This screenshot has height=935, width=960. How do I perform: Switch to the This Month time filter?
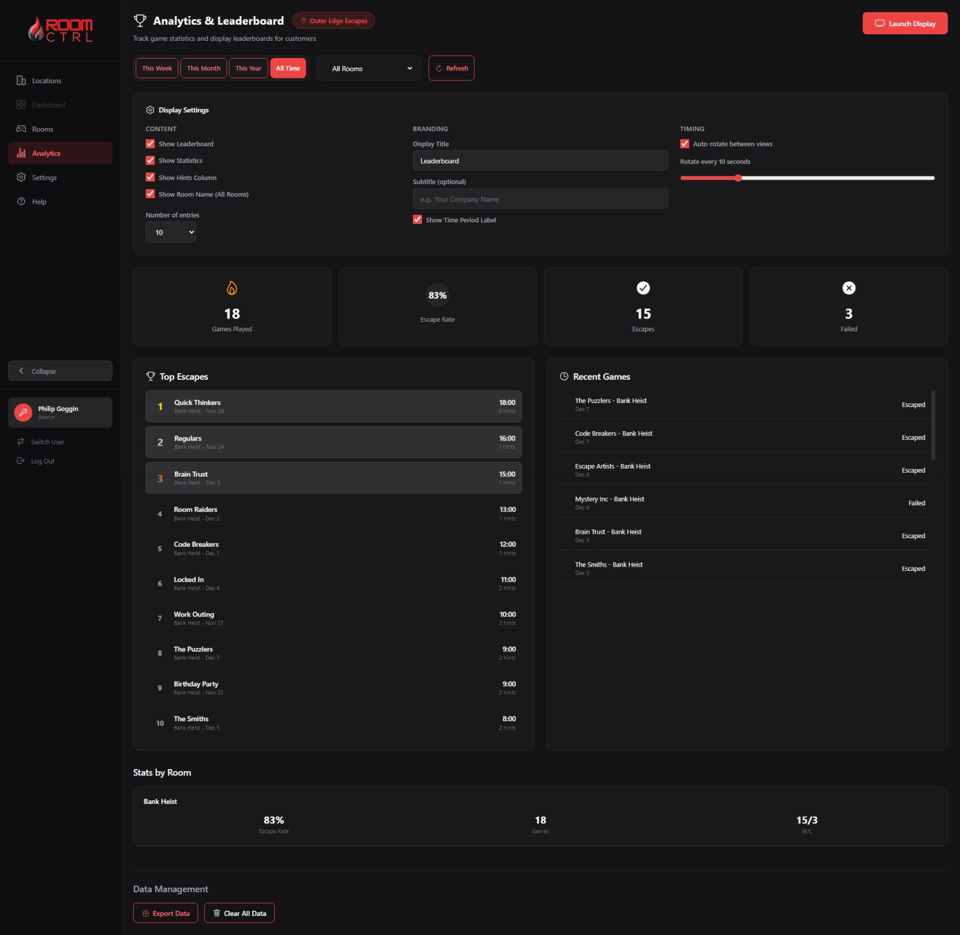[203, 68]
